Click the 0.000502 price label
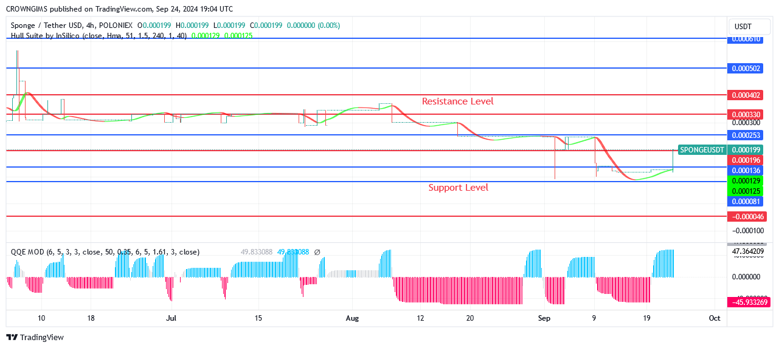 [x=746, y=69]
